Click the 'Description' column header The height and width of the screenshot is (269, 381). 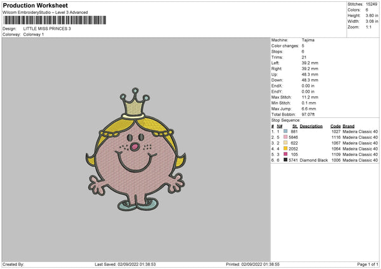(311, 126)
